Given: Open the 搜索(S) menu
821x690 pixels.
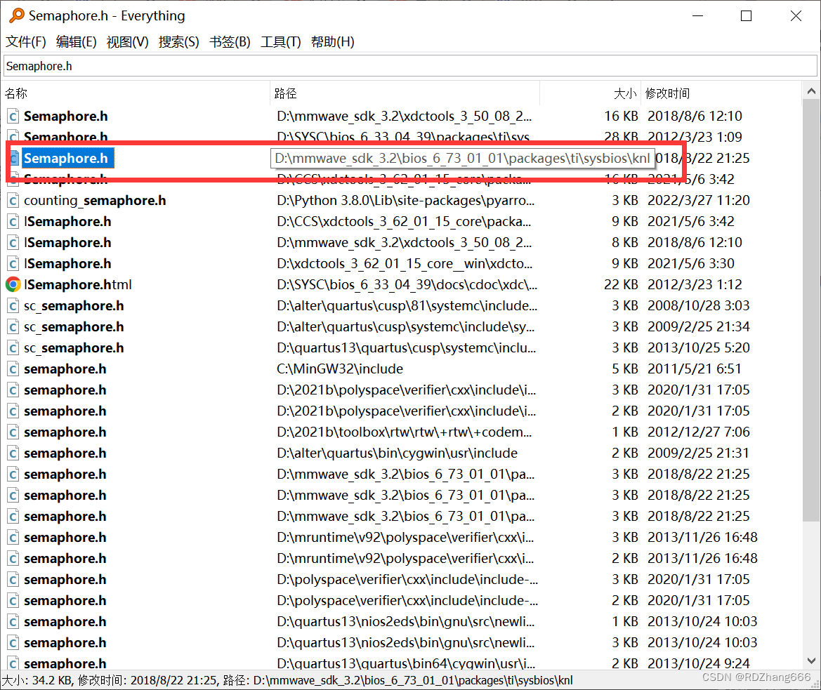Looking at the screenshot, I should click(178, 42).
